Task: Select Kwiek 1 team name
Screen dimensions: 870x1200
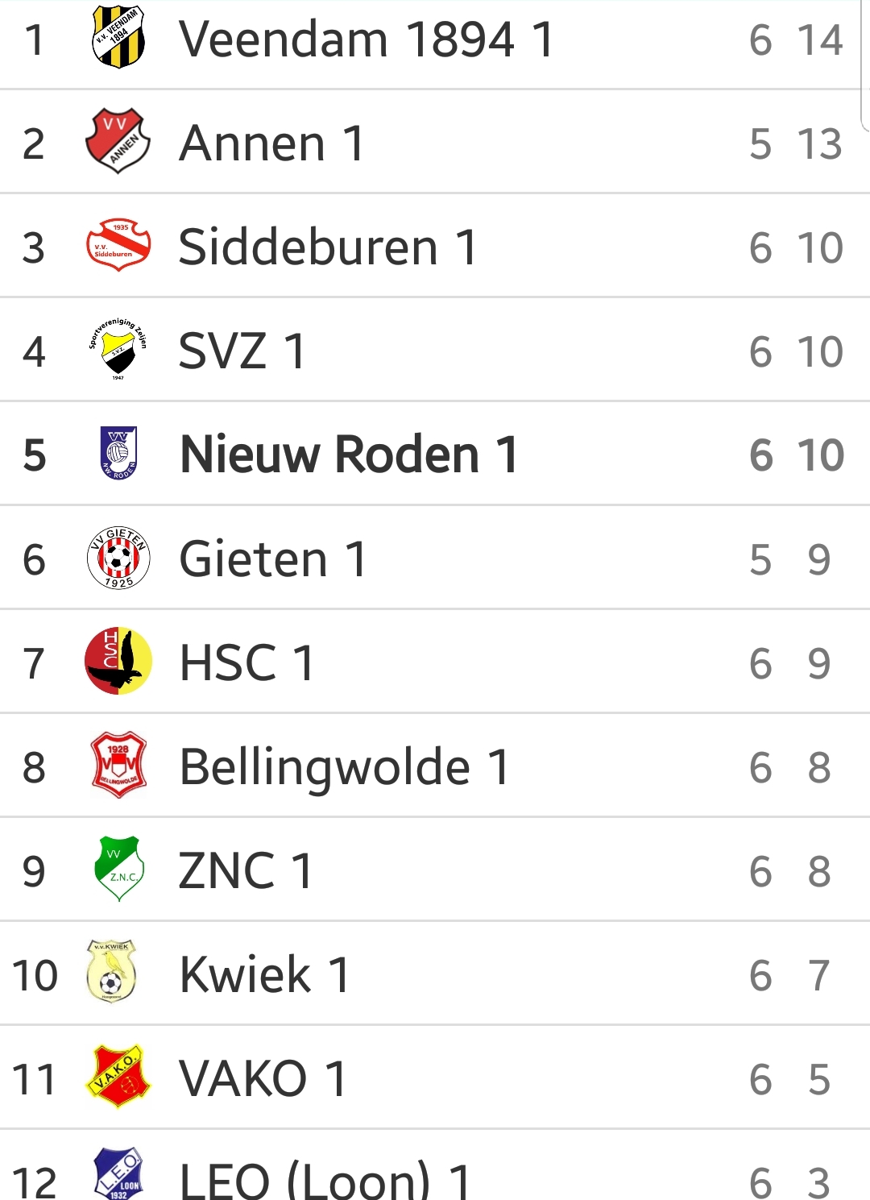Action: click(264, 974)
